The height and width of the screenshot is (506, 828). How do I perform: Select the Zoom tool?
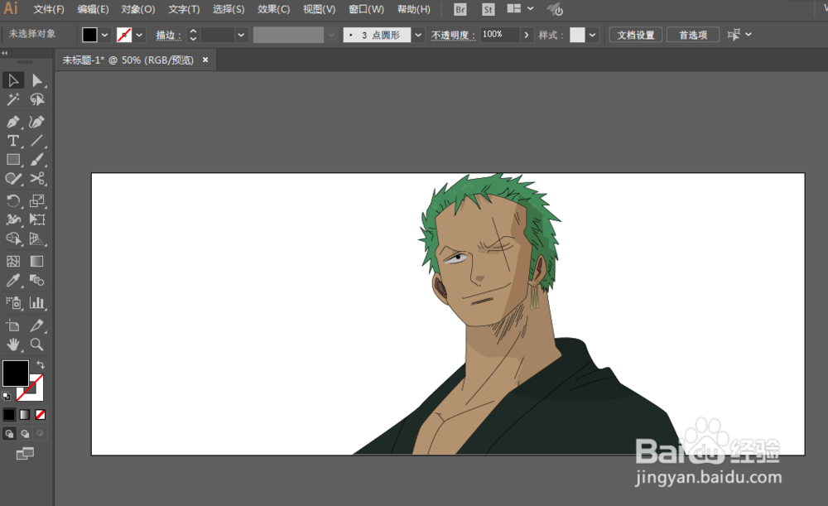pos(36,345)
